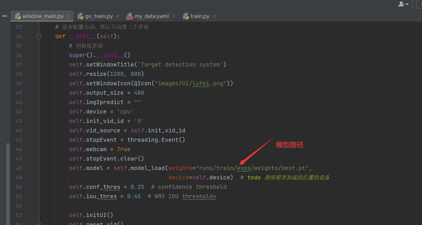
Task: Click the 'cpu' device value
Action: click(x=125, y=112)
